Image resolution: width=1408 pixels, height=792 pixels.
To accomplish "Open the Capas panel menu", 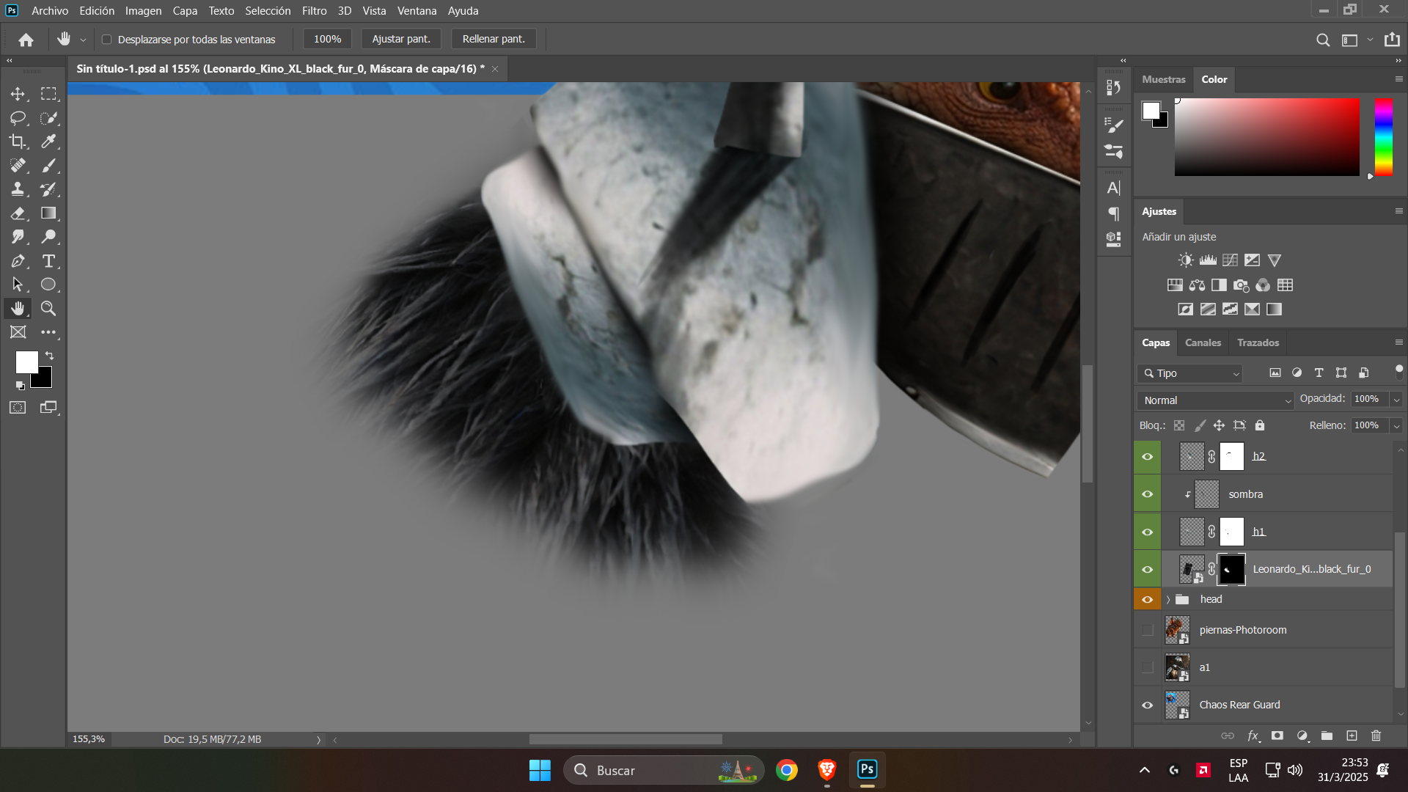I will 1398,342.
